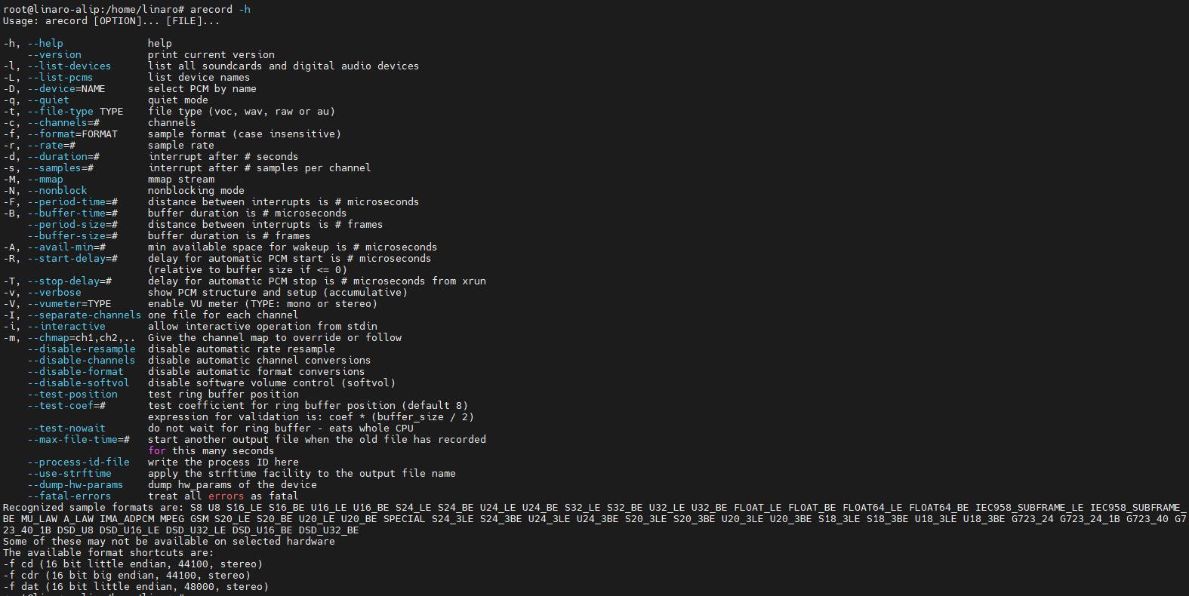Click the --list-devices option text
This screenshot has width=1189, height=596.
pos(69,66)
